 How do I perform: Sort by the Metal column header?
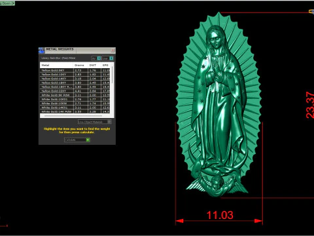[x=56, y=65]
